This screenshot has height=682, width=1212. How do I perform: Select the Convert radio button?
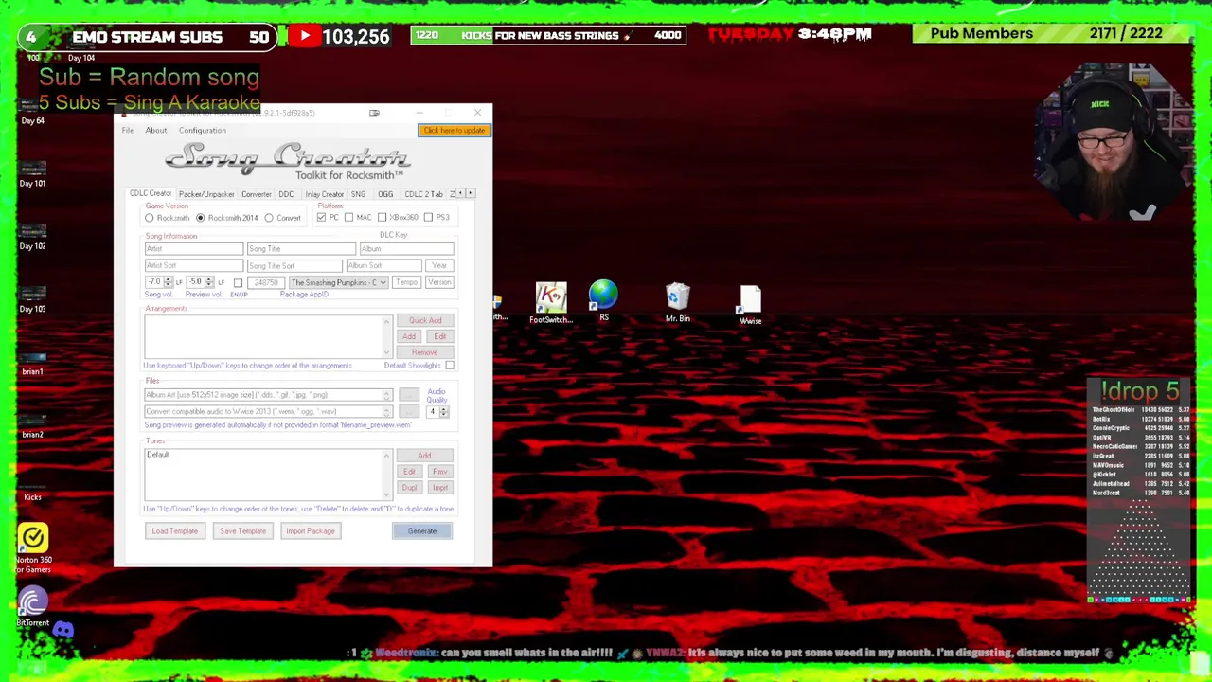tap(269, 218)
